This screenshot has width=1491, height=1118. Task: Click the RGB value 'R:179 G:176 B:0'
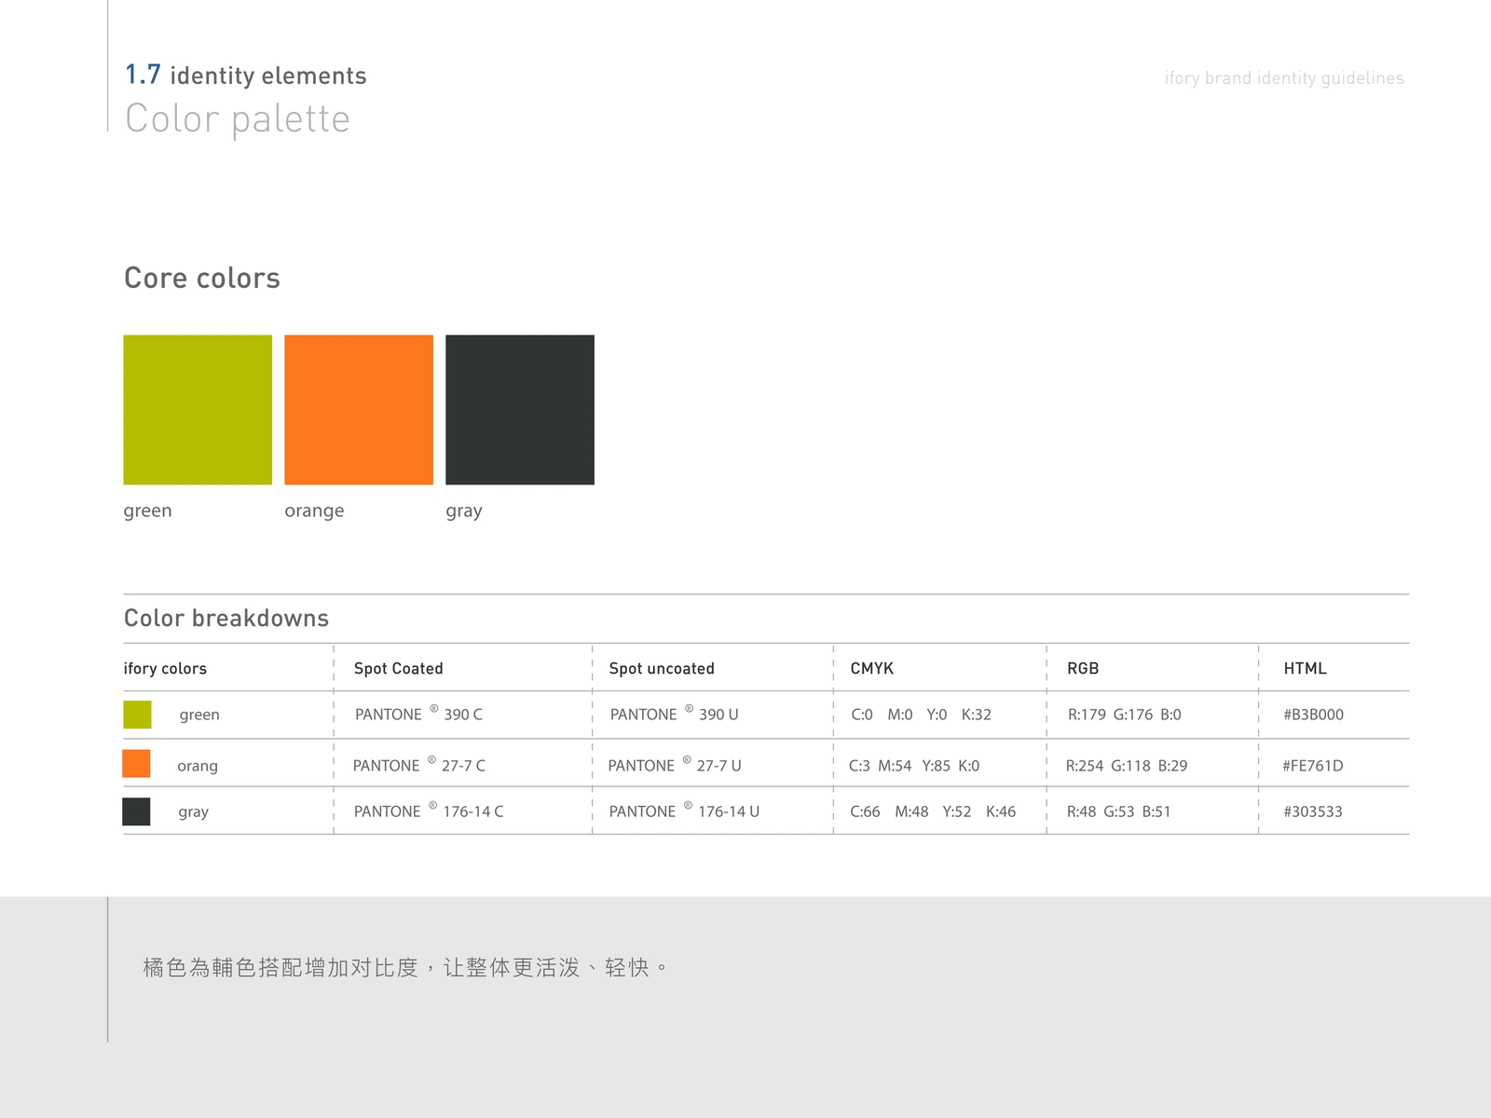(1124, 715)
